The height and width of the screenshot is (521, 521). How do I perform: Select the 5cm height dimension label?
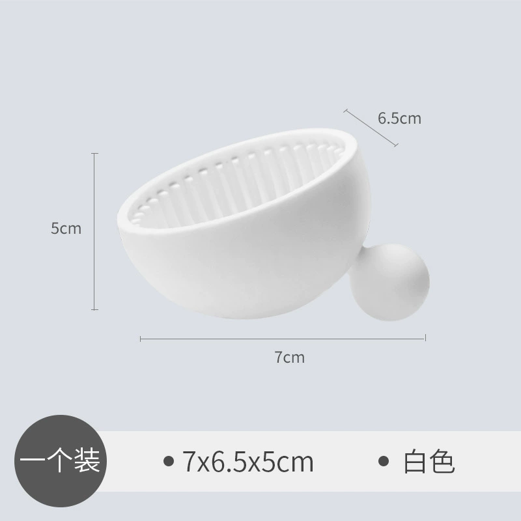66,229
